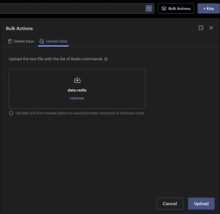
Task: Switch to the Delete Keys tab
Action: [x=21, y=41]
